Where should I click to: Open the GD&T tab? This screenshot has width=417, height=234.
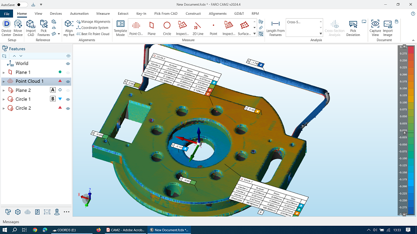pos(239,13)
